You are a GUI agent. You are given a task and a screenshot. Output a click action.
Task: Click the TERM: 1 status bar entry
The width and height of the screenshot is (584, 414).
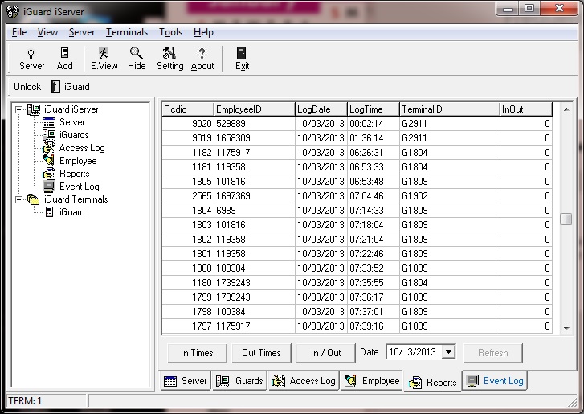click(26, 401)
